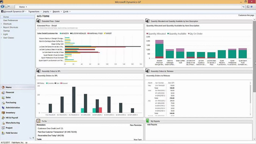Click the navigation pane search icon at bottom

click(30, 138)
